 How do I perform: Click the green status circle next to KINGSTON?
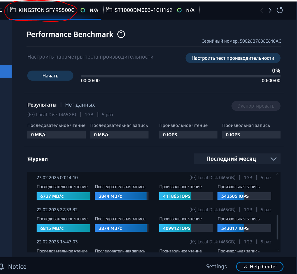[x=83, y=10]
